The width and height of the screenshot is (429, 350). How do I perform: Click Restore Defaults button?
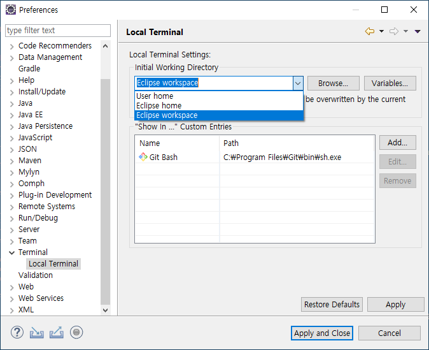click(332, 305)
